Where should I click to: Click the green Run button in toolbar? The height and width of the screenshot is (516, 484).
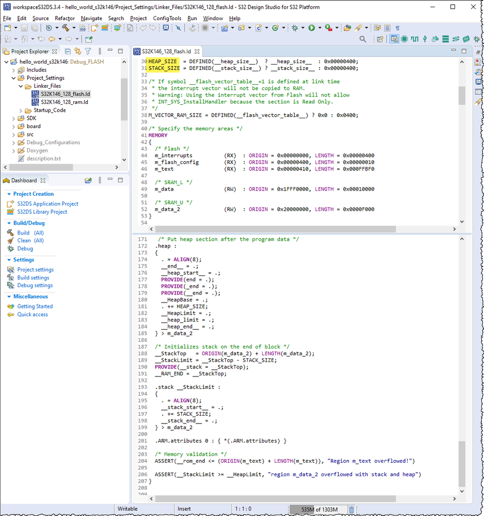point(311,28)
